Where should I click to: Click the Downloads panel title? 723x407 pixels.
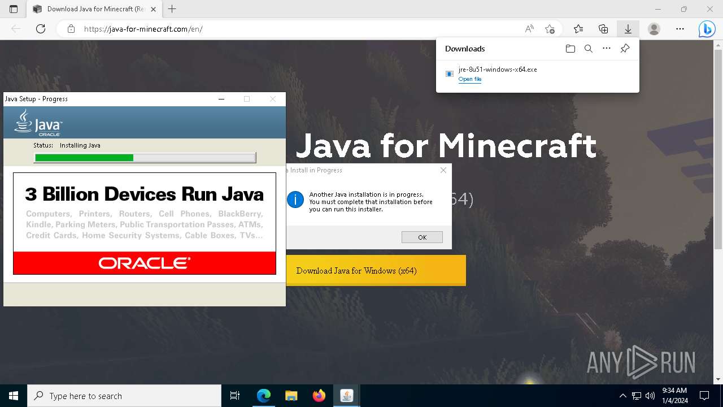465,49
